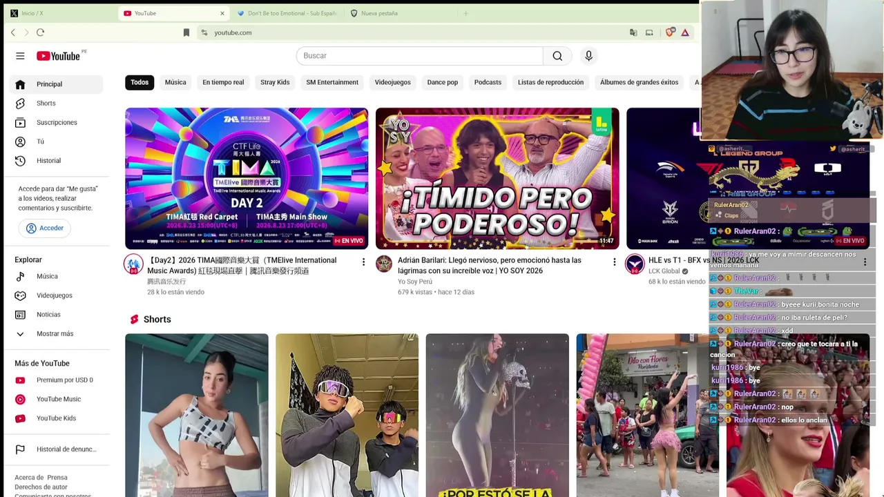Start voice search with the microphone
The height and width of the screenshot is (497, 884).
click(588, 56)
